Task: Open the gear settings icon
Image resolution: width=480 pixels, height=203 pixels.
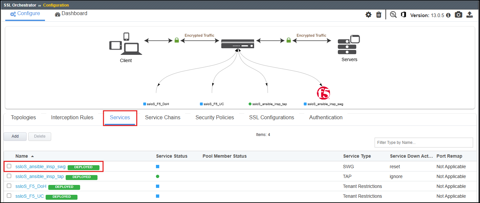Action: click(x=369, y=15)
